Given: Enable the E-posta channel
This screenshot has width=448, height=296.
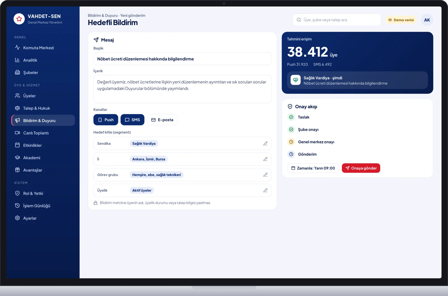Looking at the screenshot, I should (162, 120).
